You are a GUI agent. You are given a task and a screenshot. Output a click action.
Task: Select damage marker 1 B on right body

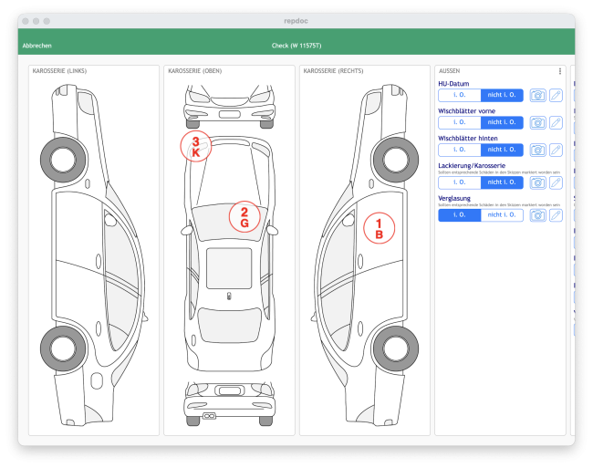tap(380, 228)
